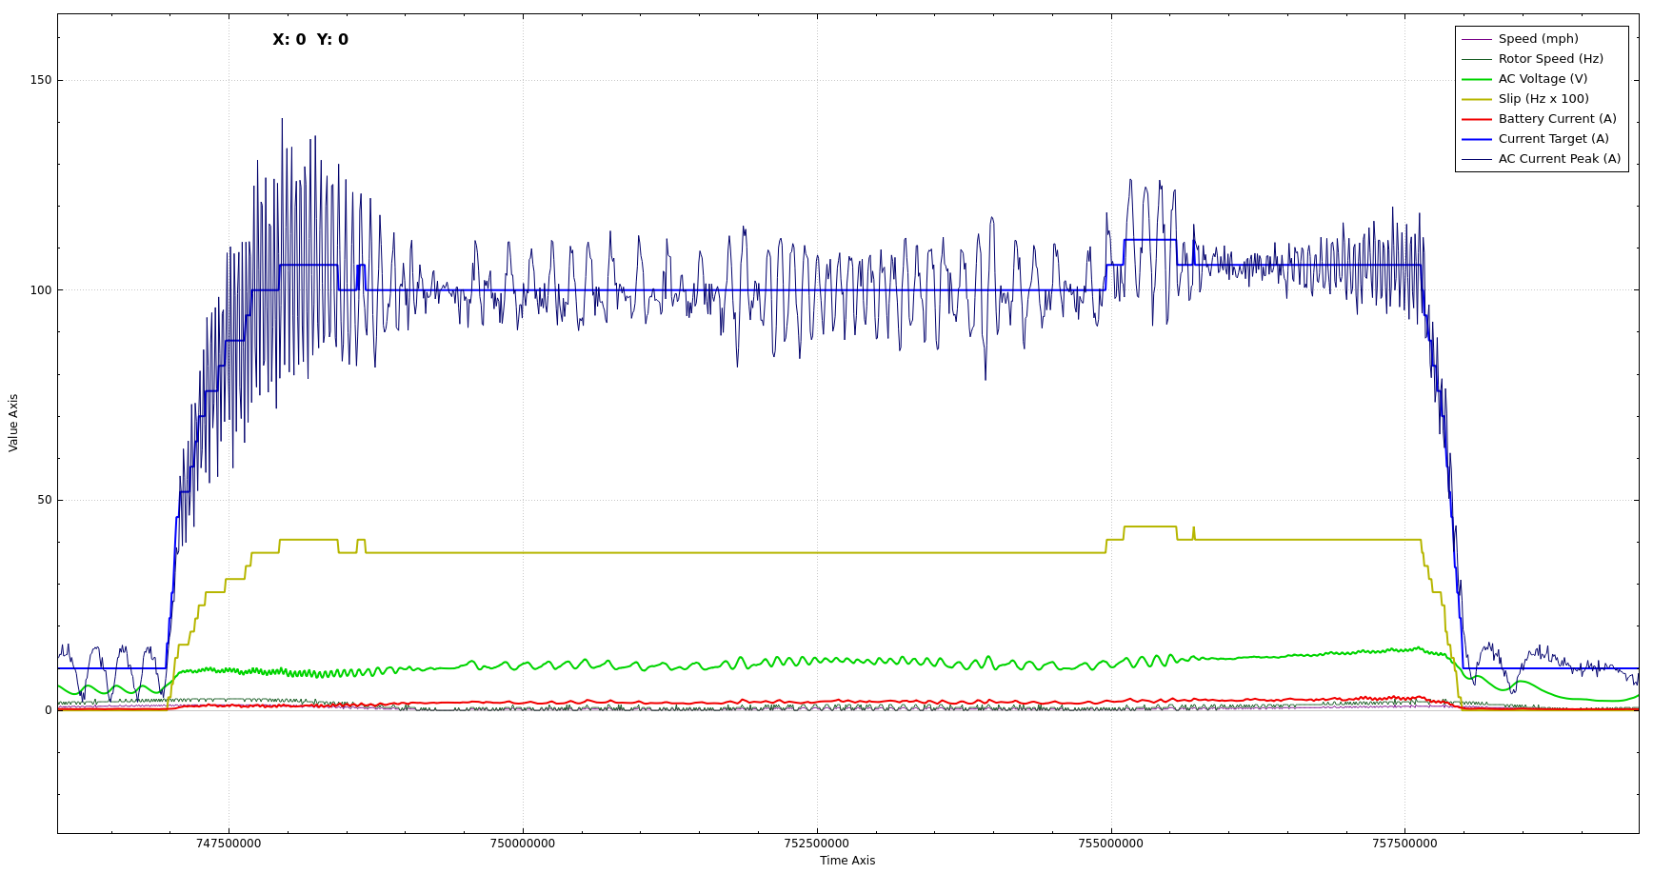The width and height of the screenshot is (1653, 874).
Task: Click the Current Target (A) legend label
Action: click(x=1553, y=139)
